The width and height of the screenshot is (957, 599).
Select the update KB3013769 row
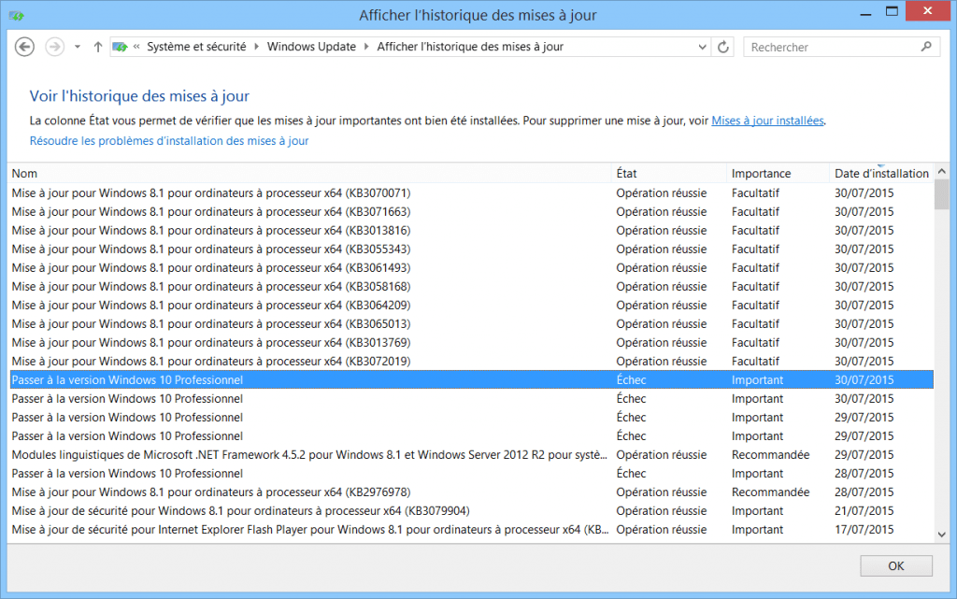coord(471,342)
